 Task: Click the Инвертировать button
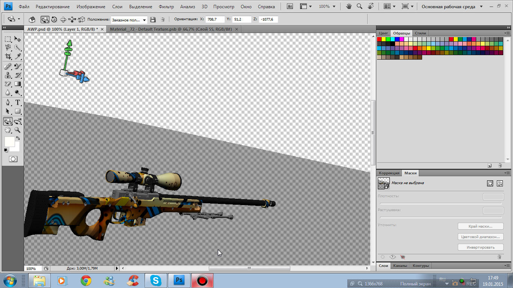click(x=481, y=247)
